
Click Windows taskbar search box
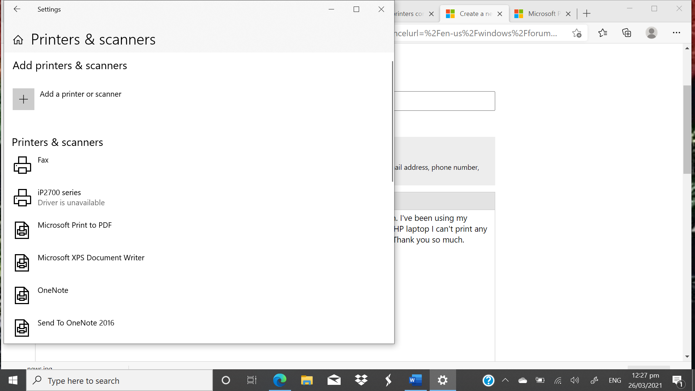tap(119, 381)
